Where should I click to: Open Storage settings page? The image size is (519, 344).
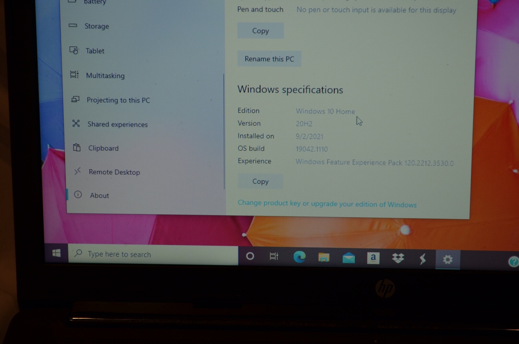pyautogui.click(x=97, y=26)
